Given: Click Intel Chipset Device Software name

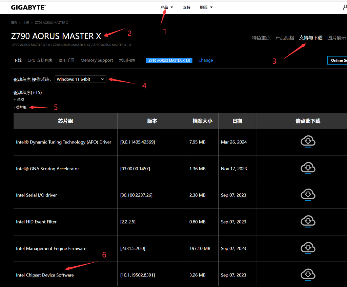Looking at the screenshot, I should (45, 275).
